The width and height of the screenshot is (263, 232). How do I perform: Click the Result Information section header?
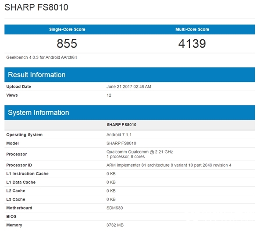37,74
